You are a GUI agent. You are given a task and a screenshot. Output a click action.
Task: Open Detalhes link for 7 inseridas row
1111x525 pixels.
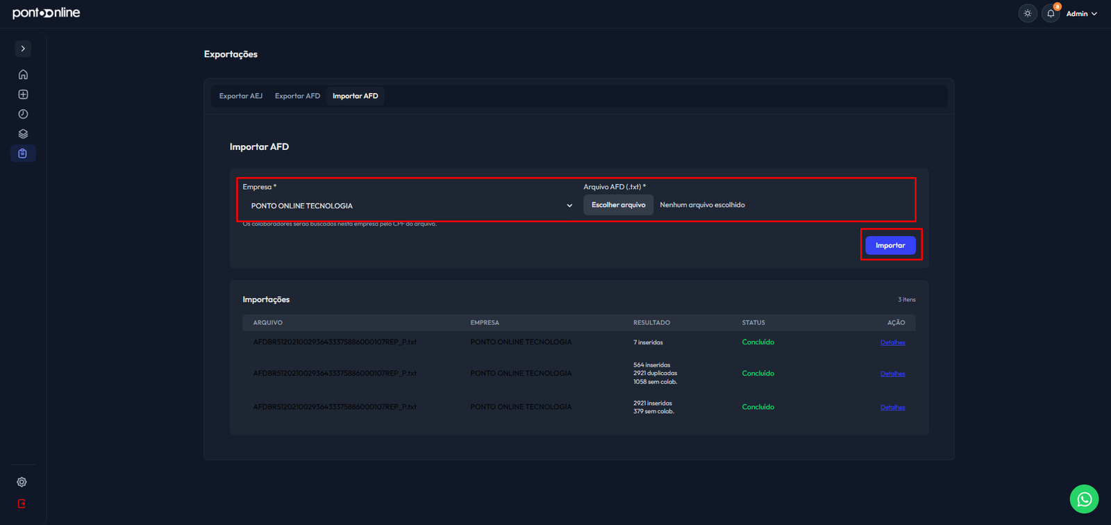[x=892, y=342]
